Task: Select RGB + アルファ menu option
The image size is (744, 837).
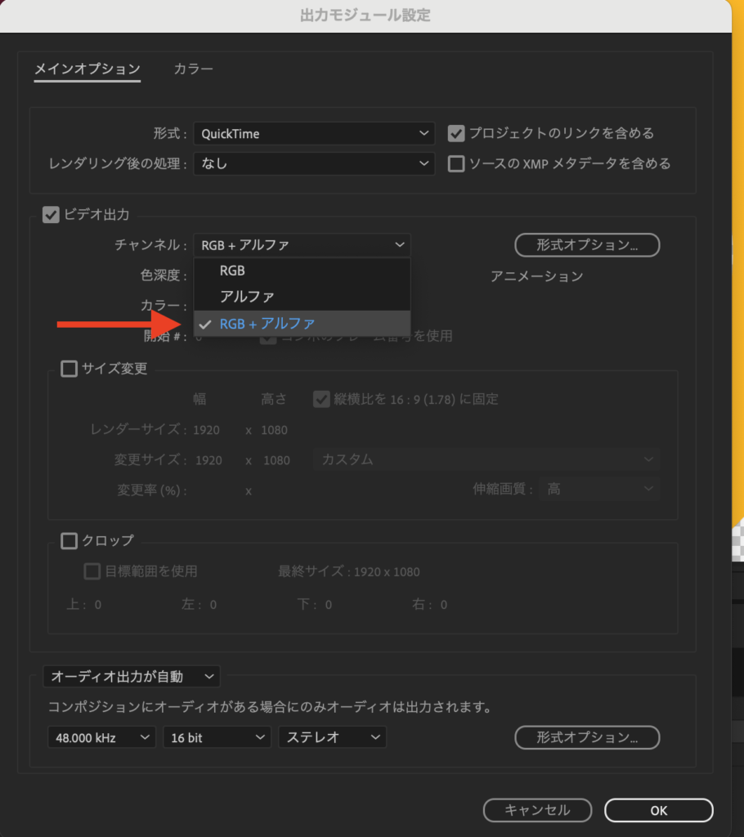Action: click(267, 324)
